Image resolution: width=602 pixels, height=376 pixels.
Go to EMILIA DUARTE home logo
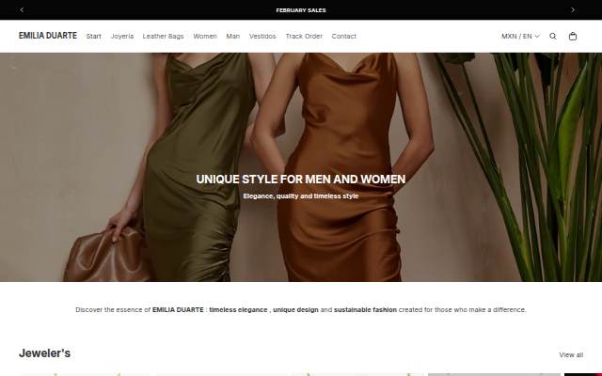point(48,36)
